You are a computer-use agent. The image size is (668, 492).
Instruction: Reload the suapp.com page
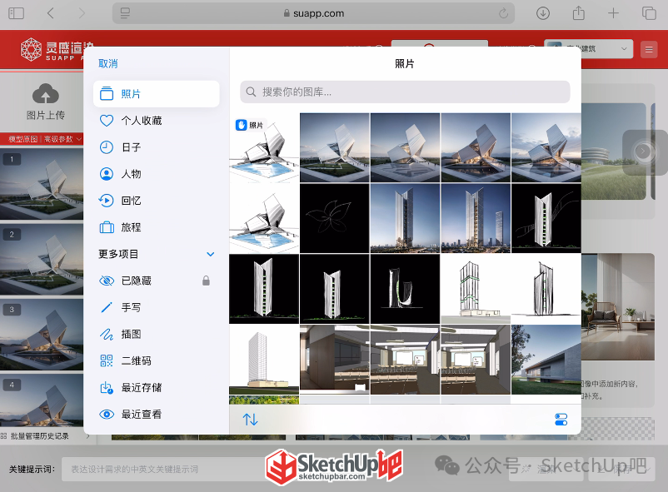tap(503, 13)
